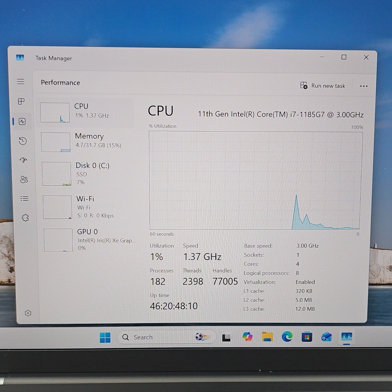This screenshot has width=392, height=392.
Task: Open Microsoft Store from the taskbar
Action: click(x=307, y=337)
